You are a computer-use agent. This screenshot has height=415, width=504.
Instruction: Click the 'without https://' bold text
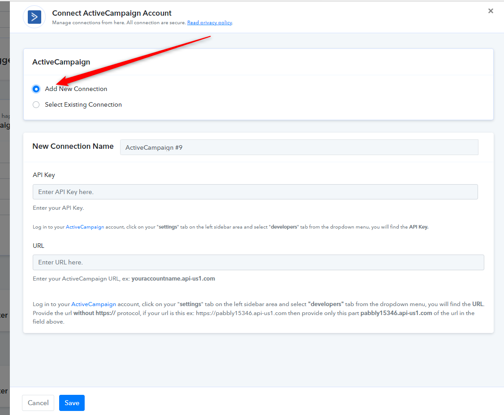pyautogui.click(x=94, y=313)
